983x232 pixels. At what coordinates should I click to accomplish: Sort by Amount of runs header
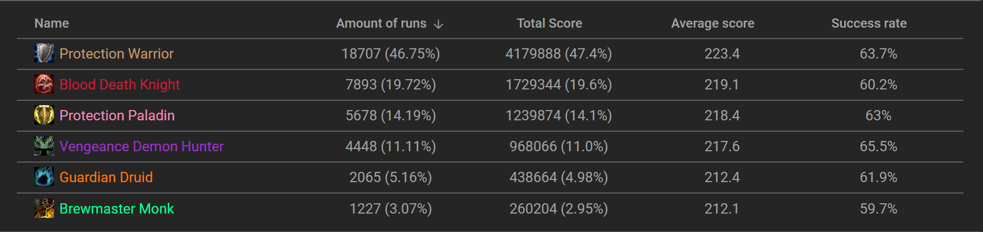(381, 23)
